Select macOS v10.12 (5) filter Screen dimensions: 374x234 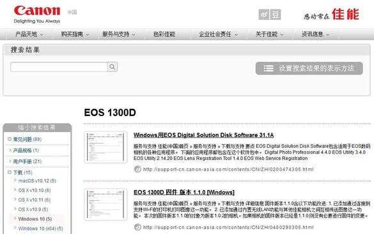[37, 180]
